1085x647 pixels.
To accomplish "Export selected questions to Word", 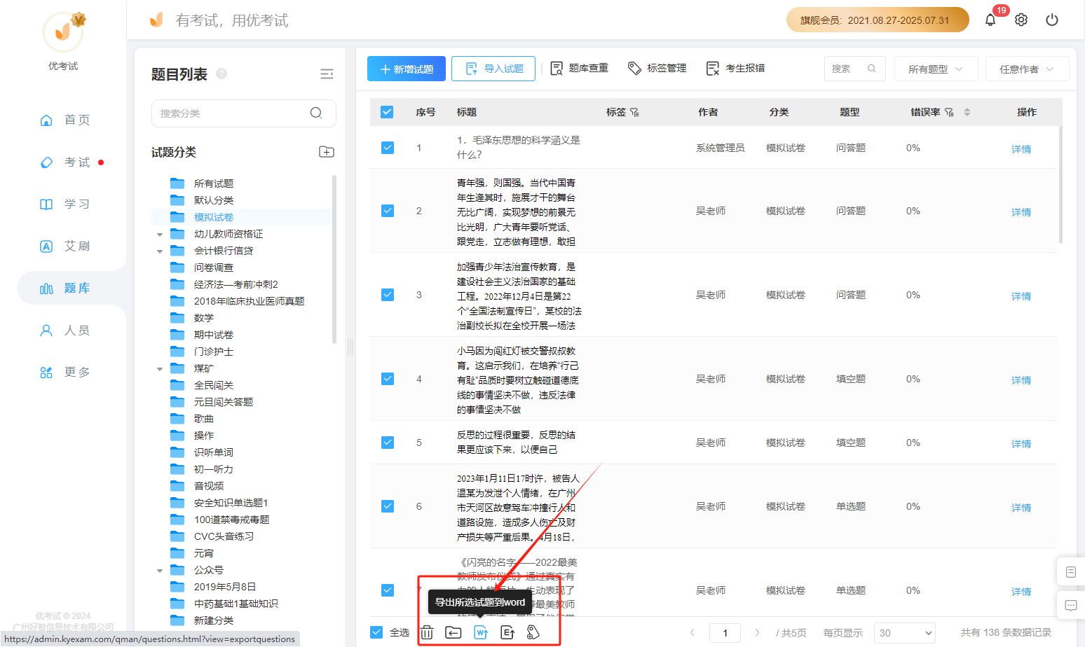I will [481, 632].
